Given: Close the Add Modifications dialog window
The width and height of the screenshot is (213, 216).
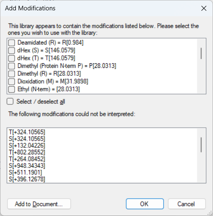Looking at the screenshot, I should tap(204, 8).
